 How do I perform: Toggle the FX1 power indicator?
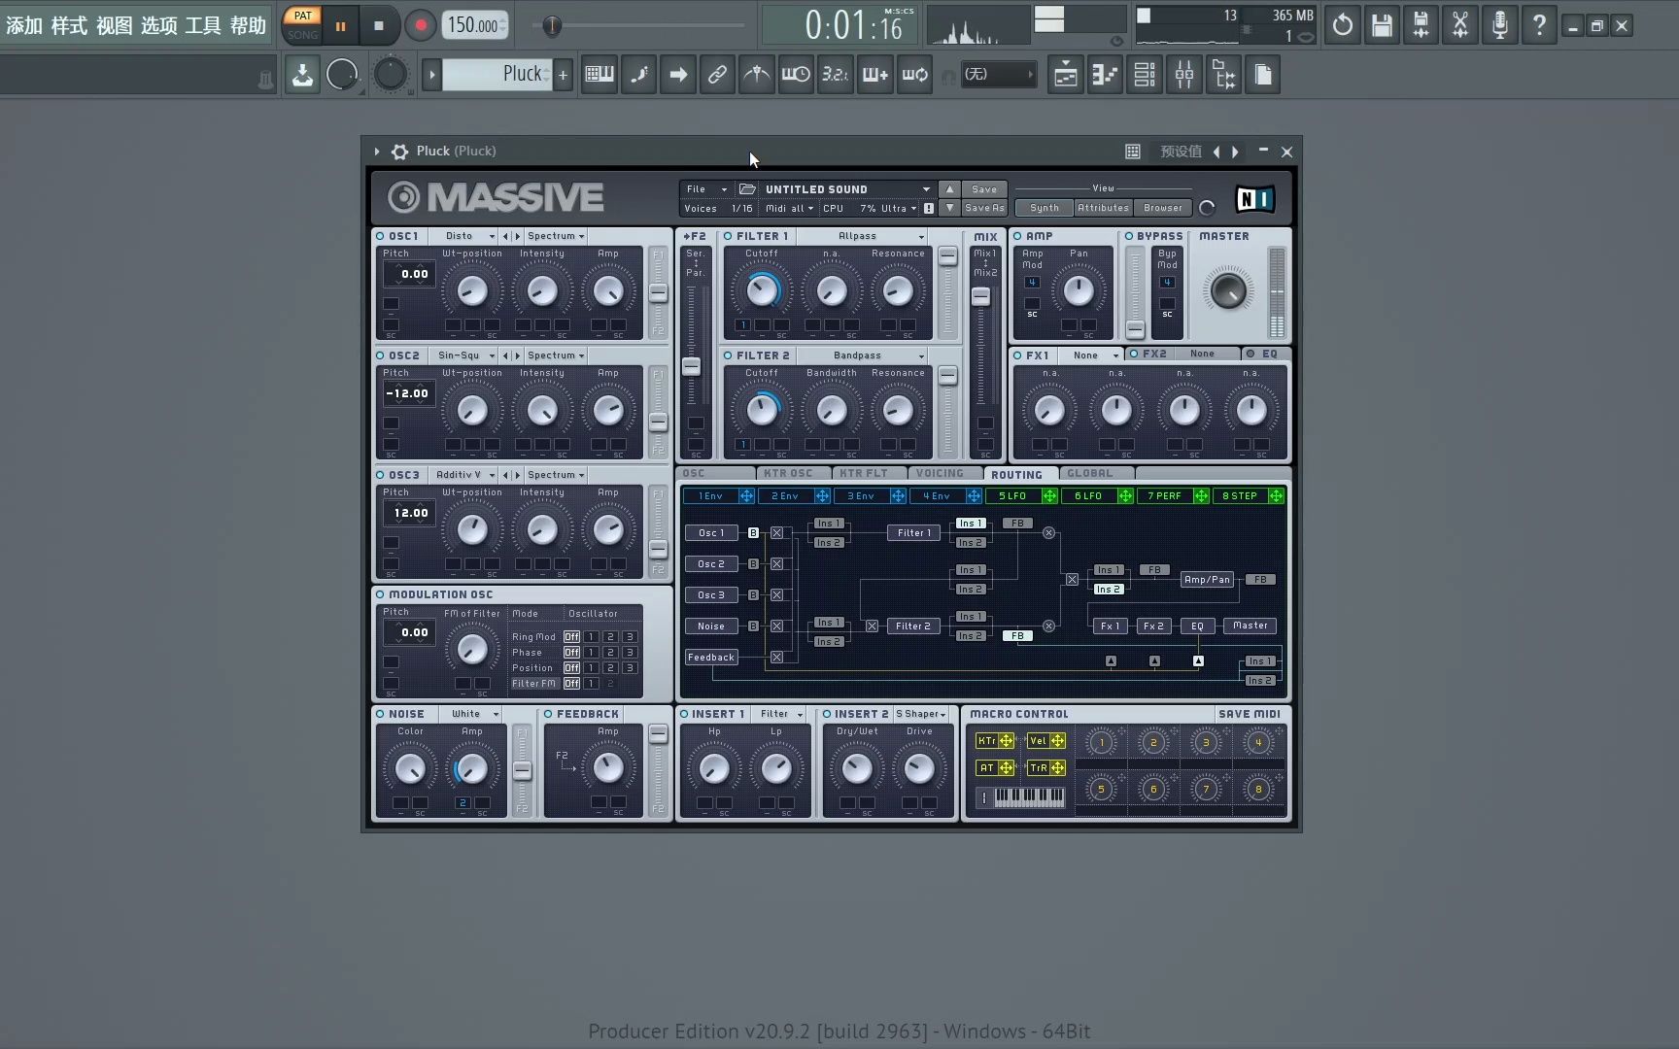point(1017,355)
